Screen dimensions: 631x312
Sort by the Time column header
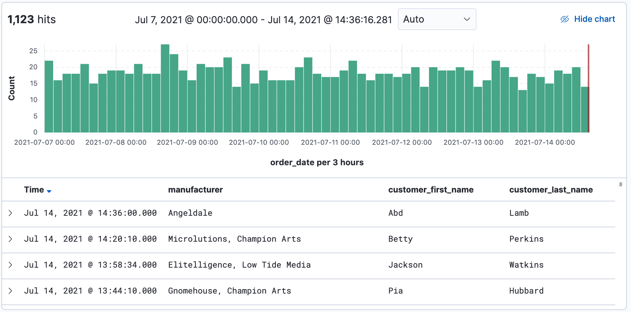34,190
